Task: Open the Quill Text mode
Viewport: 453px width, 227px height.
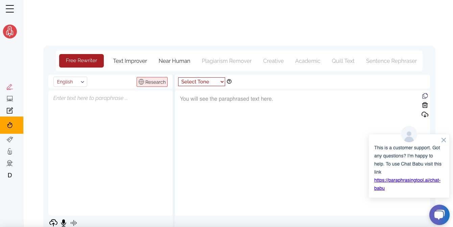Action: coord(343,61)
